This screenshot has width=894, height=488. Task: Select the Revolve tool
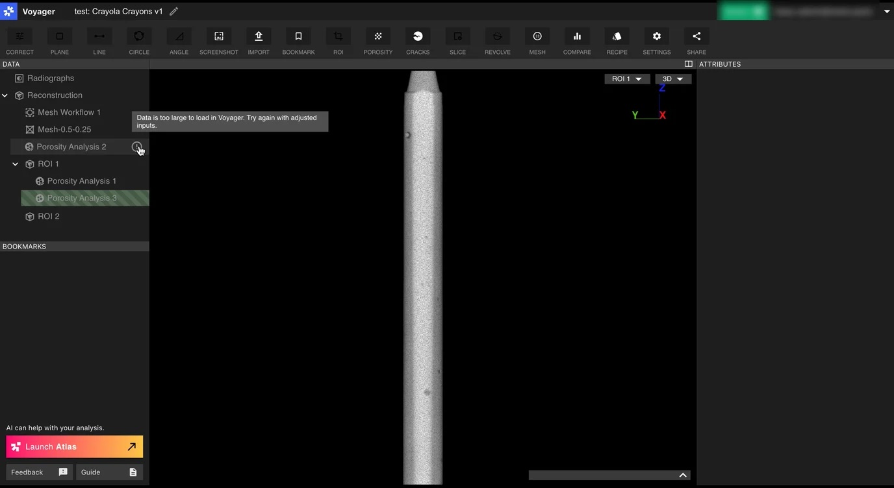498,36
